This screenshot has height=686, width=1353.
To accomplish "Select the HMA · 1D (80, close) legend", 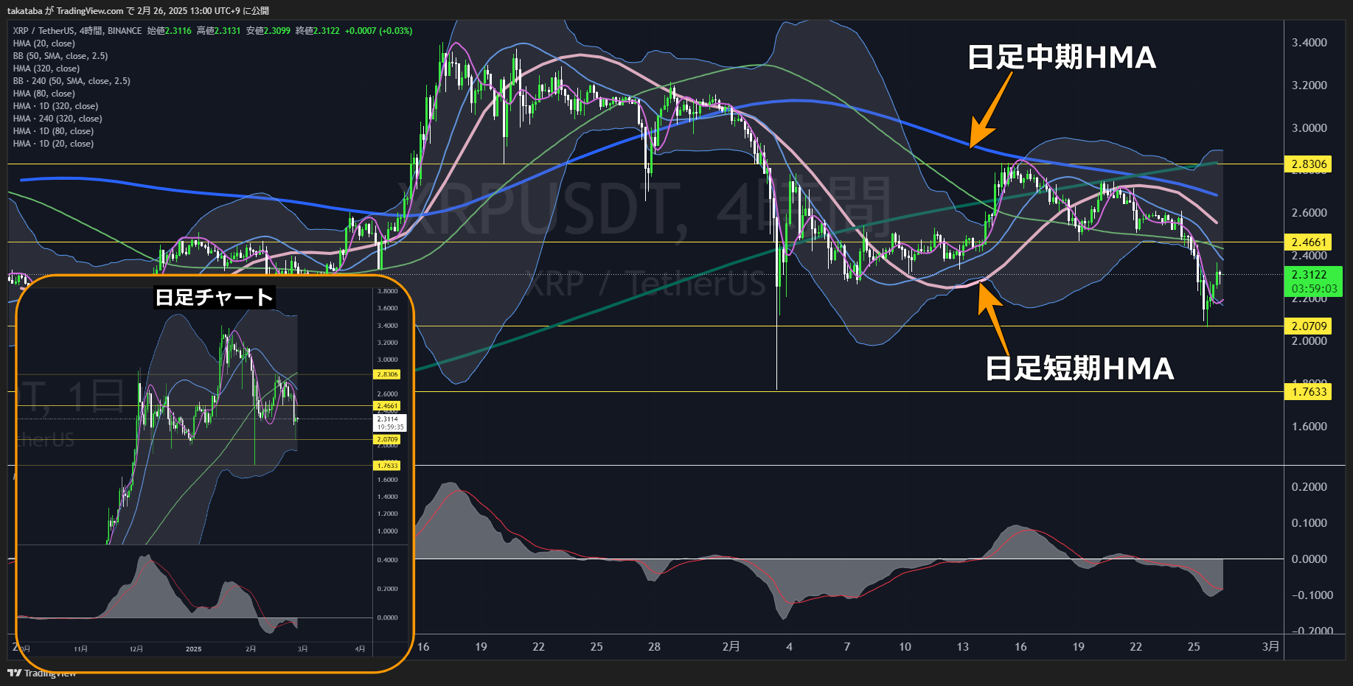I will pyautogui.click(x=53, y=131).
